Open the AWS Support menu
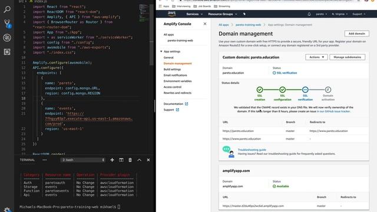The width and height of the screenshot is (377, 212). [359, 14]
